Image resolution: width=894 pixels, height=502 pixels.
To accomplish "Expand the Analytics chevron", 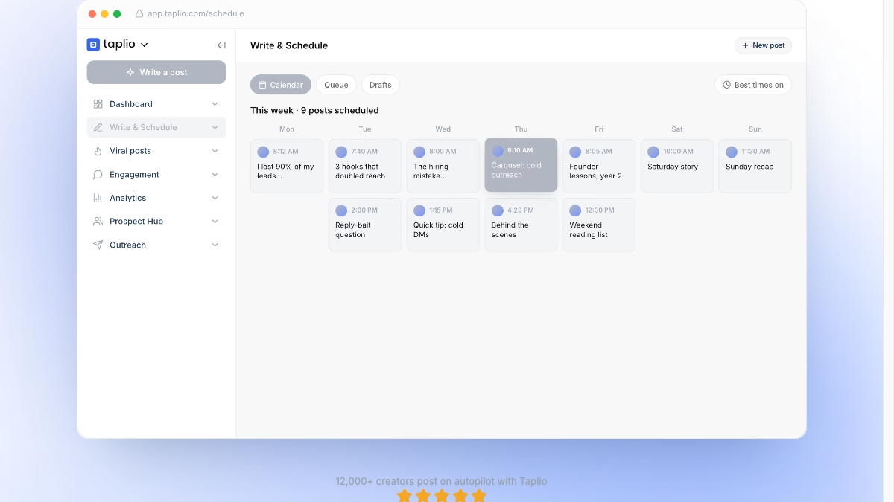I will click(x=215, y=198).
